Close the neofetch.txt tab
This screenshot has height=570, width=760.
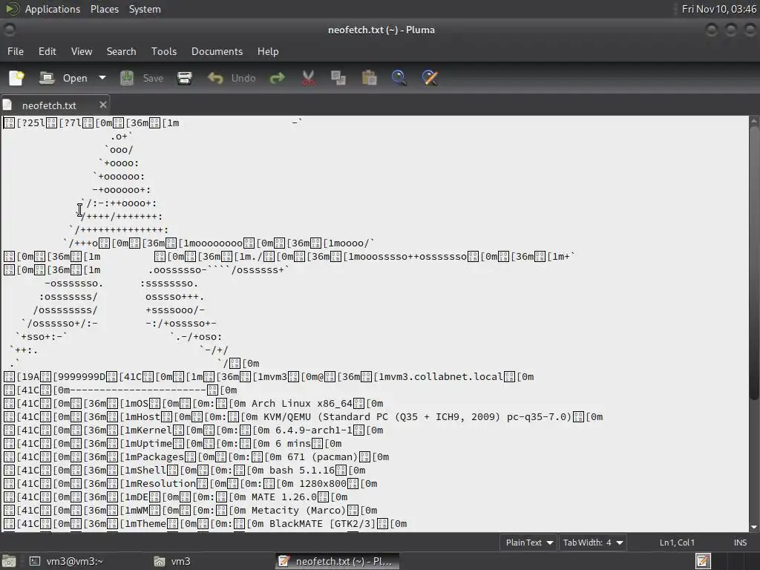pyautogui.click(x=102, y=105)
